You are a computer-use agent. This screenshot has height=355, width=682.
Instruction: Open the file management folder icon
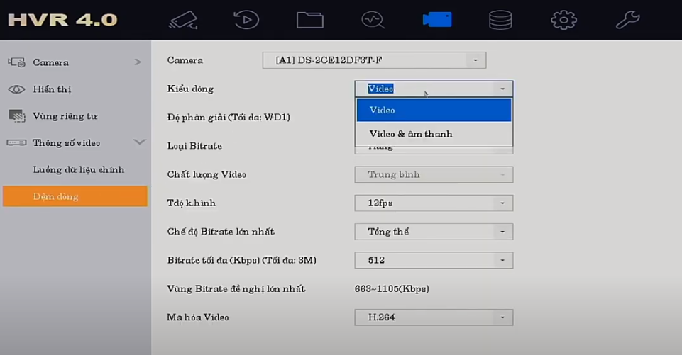coord(309,19)
